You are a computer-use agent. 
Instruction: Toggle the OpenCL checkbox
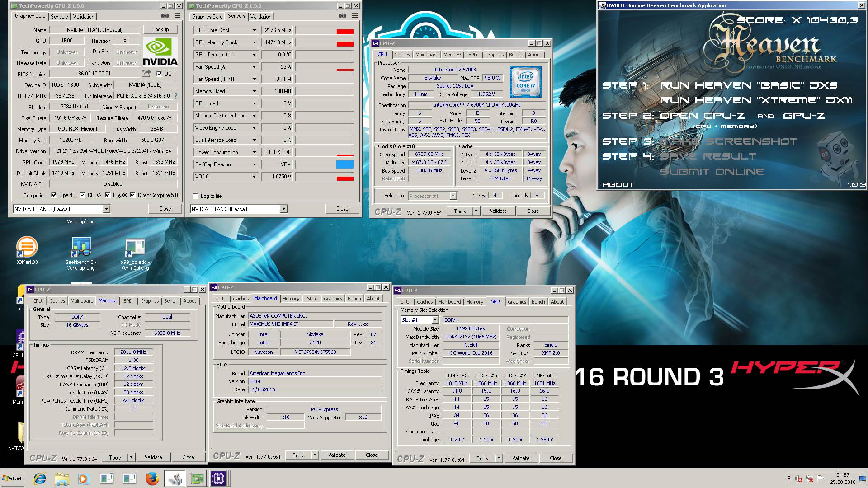click(54, 195)
